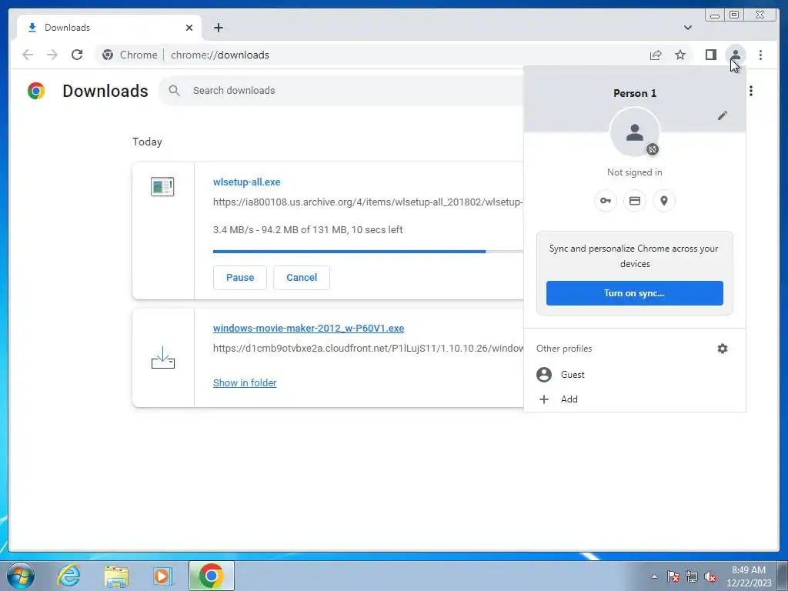The image size is (788, 591).
Task: Open the windows-movie-maker-2012_w-P60V1.exe link
Action: (x=309, y=328)
